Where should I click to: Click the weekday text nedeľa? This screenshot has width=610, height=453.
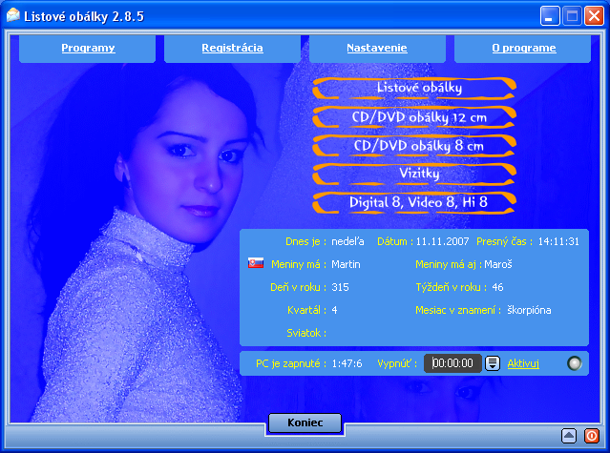[347, 241]
